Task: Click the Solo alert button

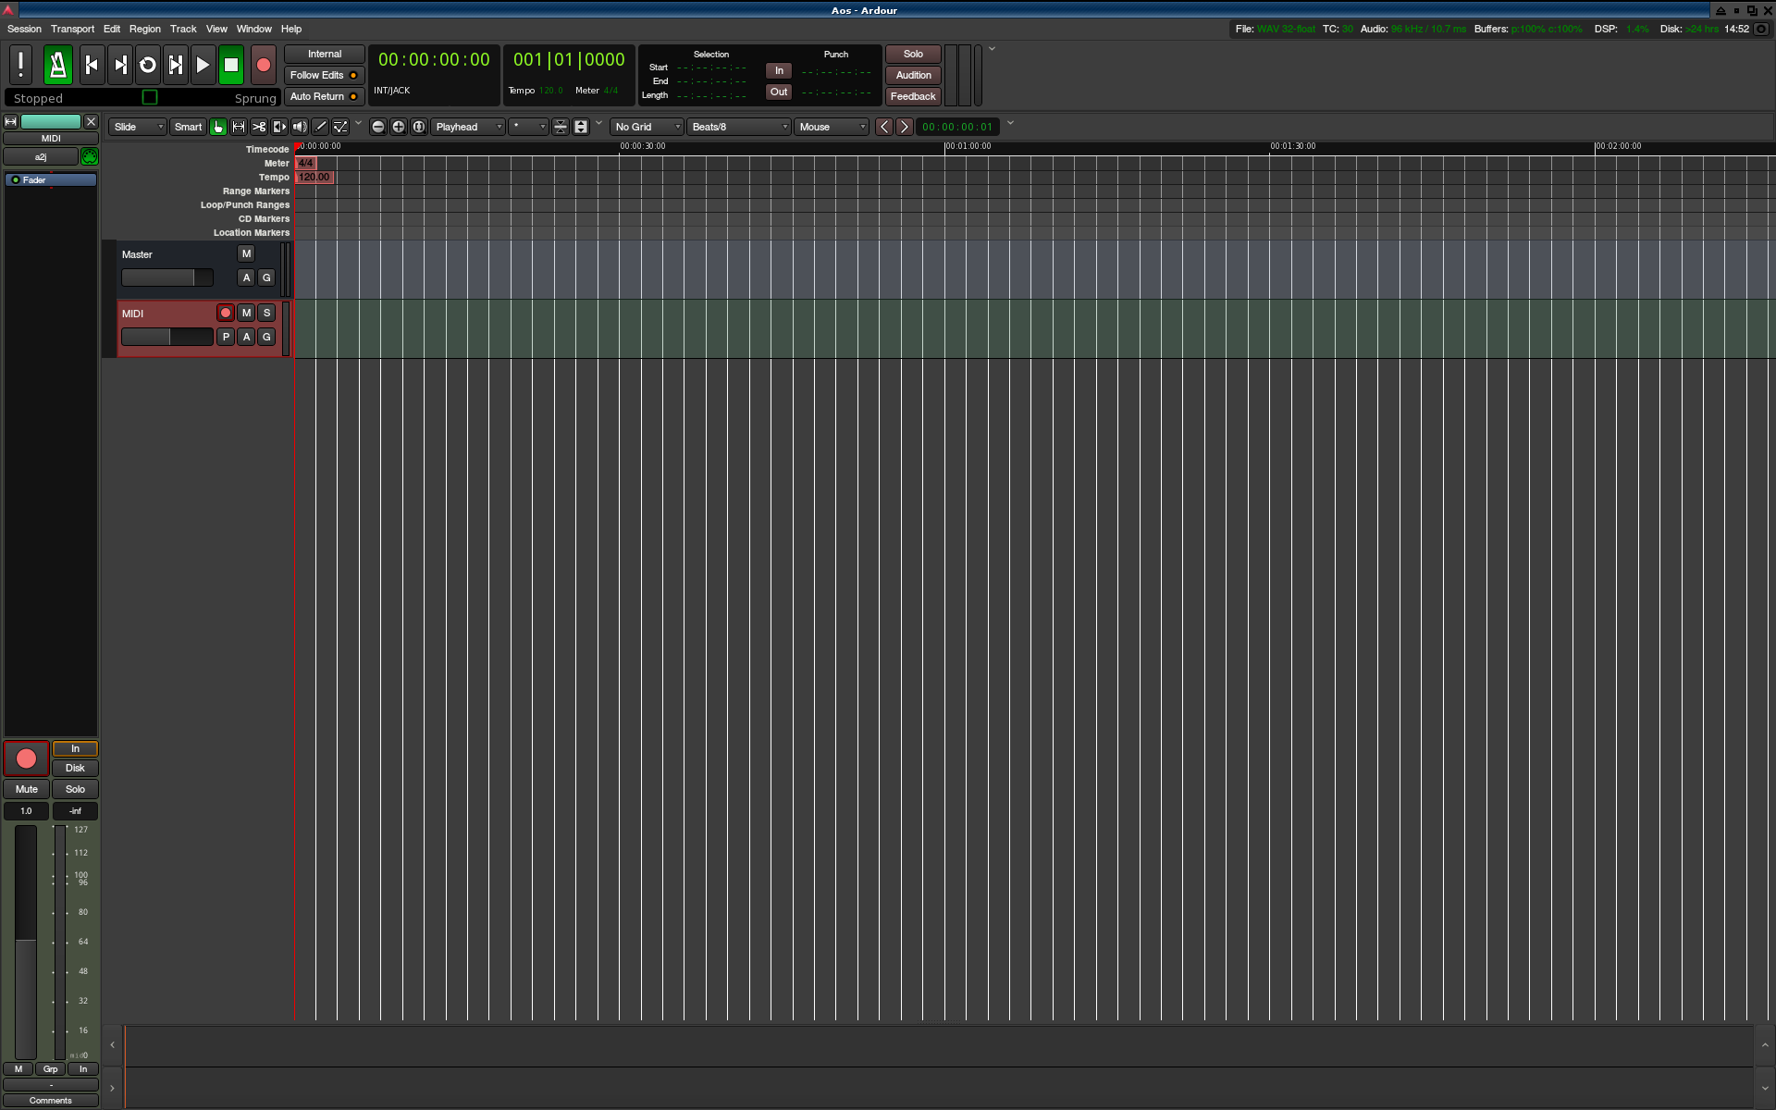Action: (x=913, y=54)
